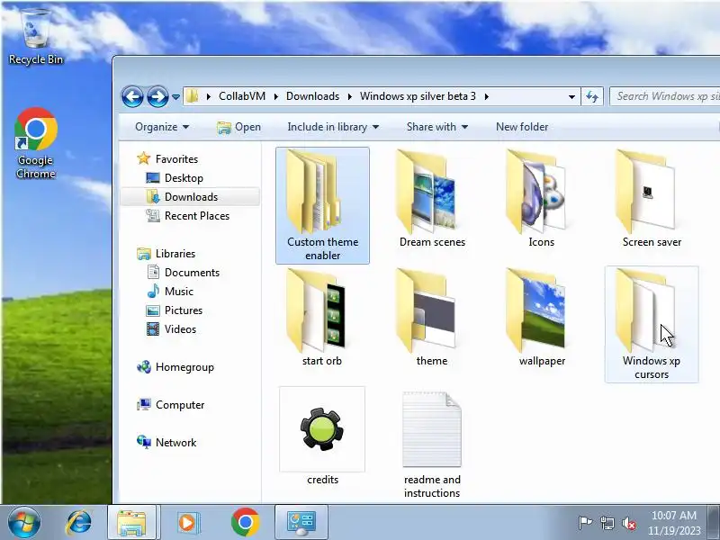
Task: Select Recent Places in navigation pane
Action: (x=196, y=216)
